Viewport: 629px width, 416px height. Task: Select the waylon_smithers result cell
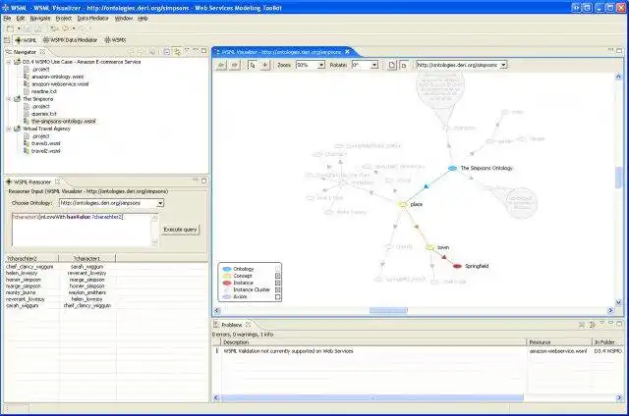87,292
